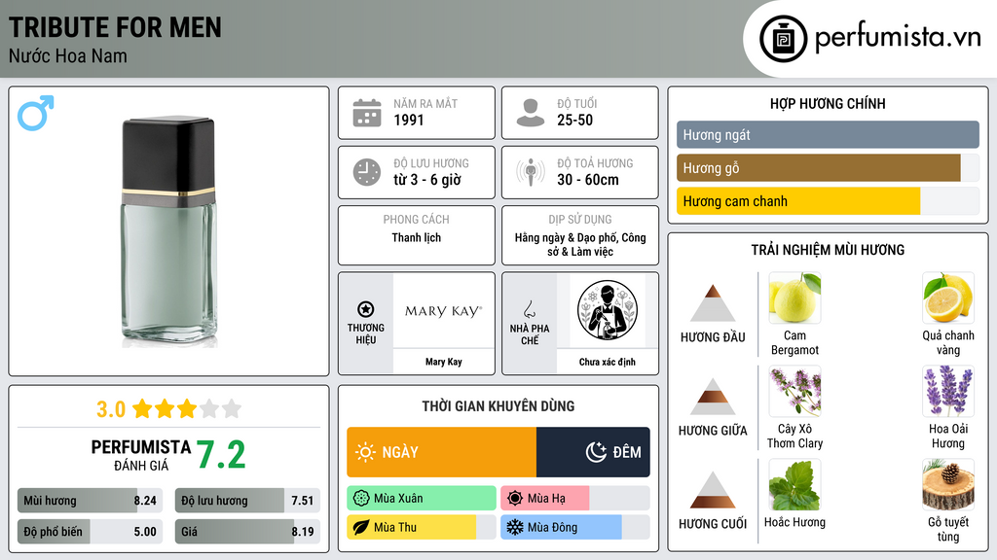Click the calendar icon beside Năm ra mắt

(x=367, y=113)
